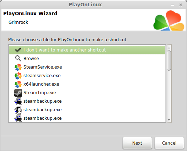Minimize the PlayOnLinux window
Viewport: 187px width, 151px height.
point(172,5)
